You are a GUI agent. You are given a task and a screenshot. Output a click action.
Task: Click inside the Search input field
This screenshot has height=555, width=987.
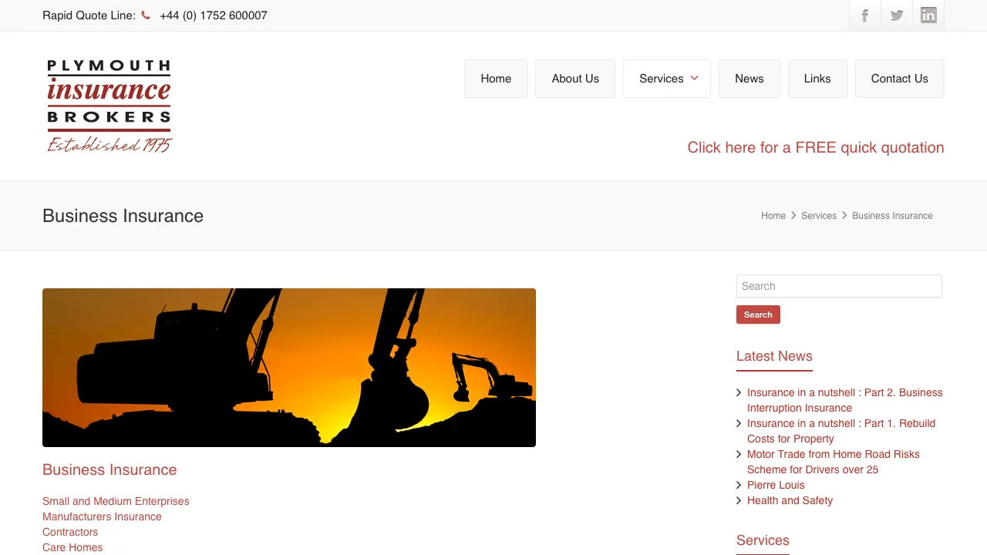(839, 286)
